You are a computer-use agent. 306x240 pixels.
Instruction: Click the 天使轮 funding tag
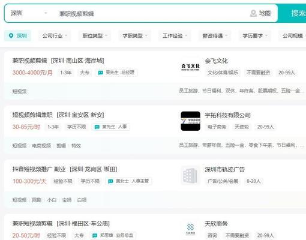coord(242,127)
